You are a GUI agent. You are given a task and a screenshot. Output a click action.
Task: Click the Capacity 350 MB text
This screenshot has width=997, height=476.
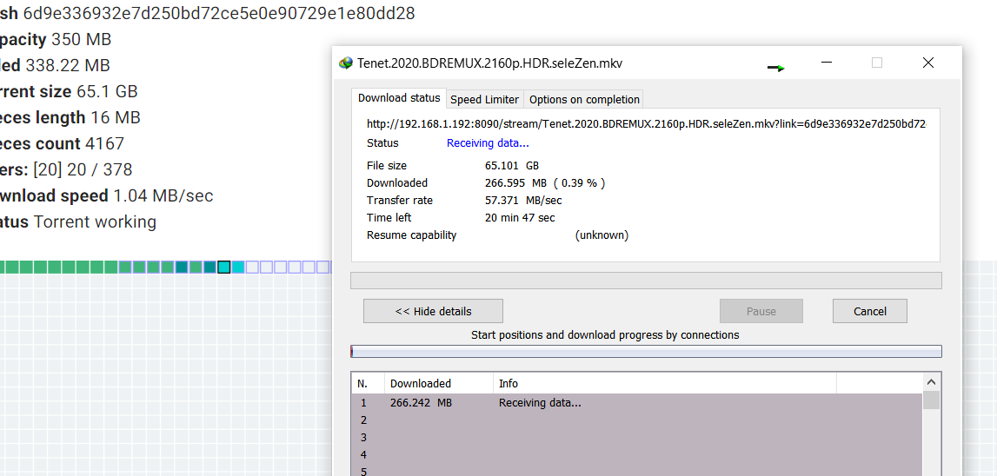pyautogui.click(x=56, y=39)
